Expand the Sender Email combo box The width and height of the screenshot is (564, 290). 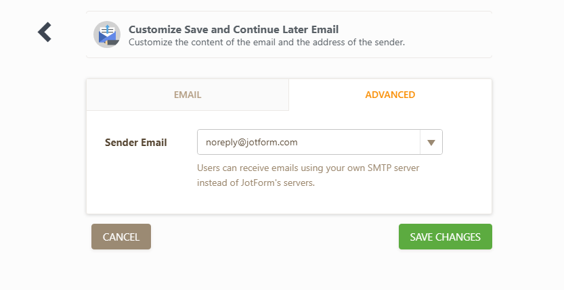(x=431, y=142)
